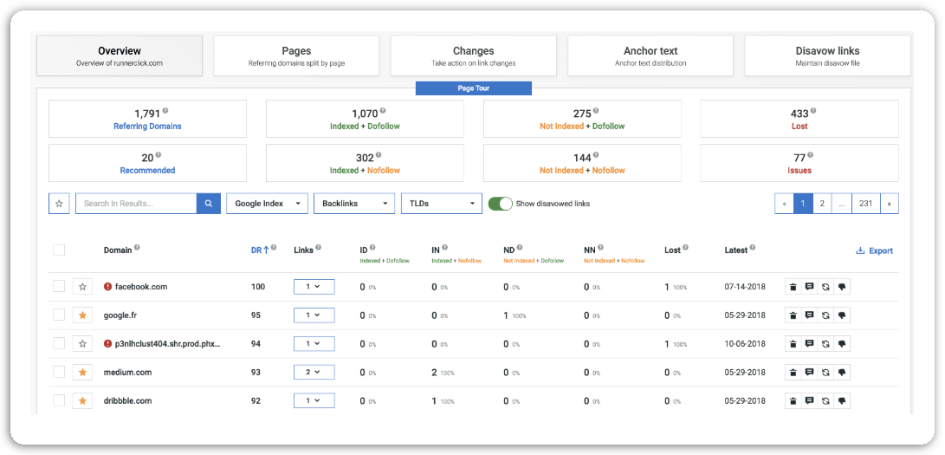Open the comment icon for google.fr

tap(809, 315)
